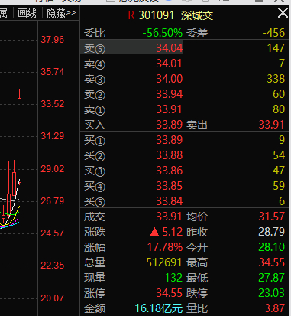Click the 涨停 limit-up price 34.55
The image size is (291, 316).
click(x=170, y=293)
